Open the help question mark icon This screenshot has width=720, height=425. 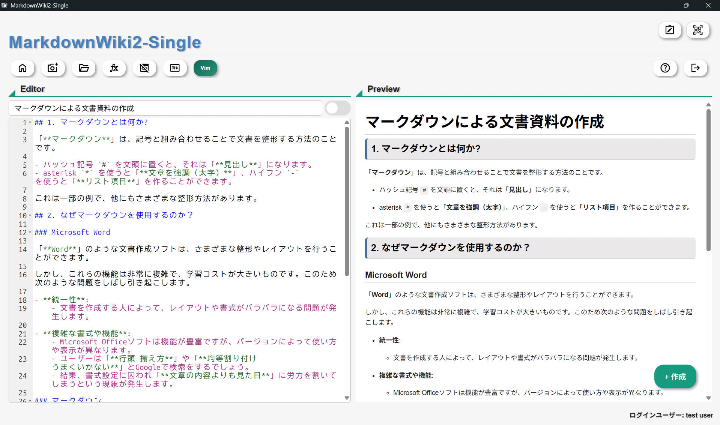click(665, 68)
